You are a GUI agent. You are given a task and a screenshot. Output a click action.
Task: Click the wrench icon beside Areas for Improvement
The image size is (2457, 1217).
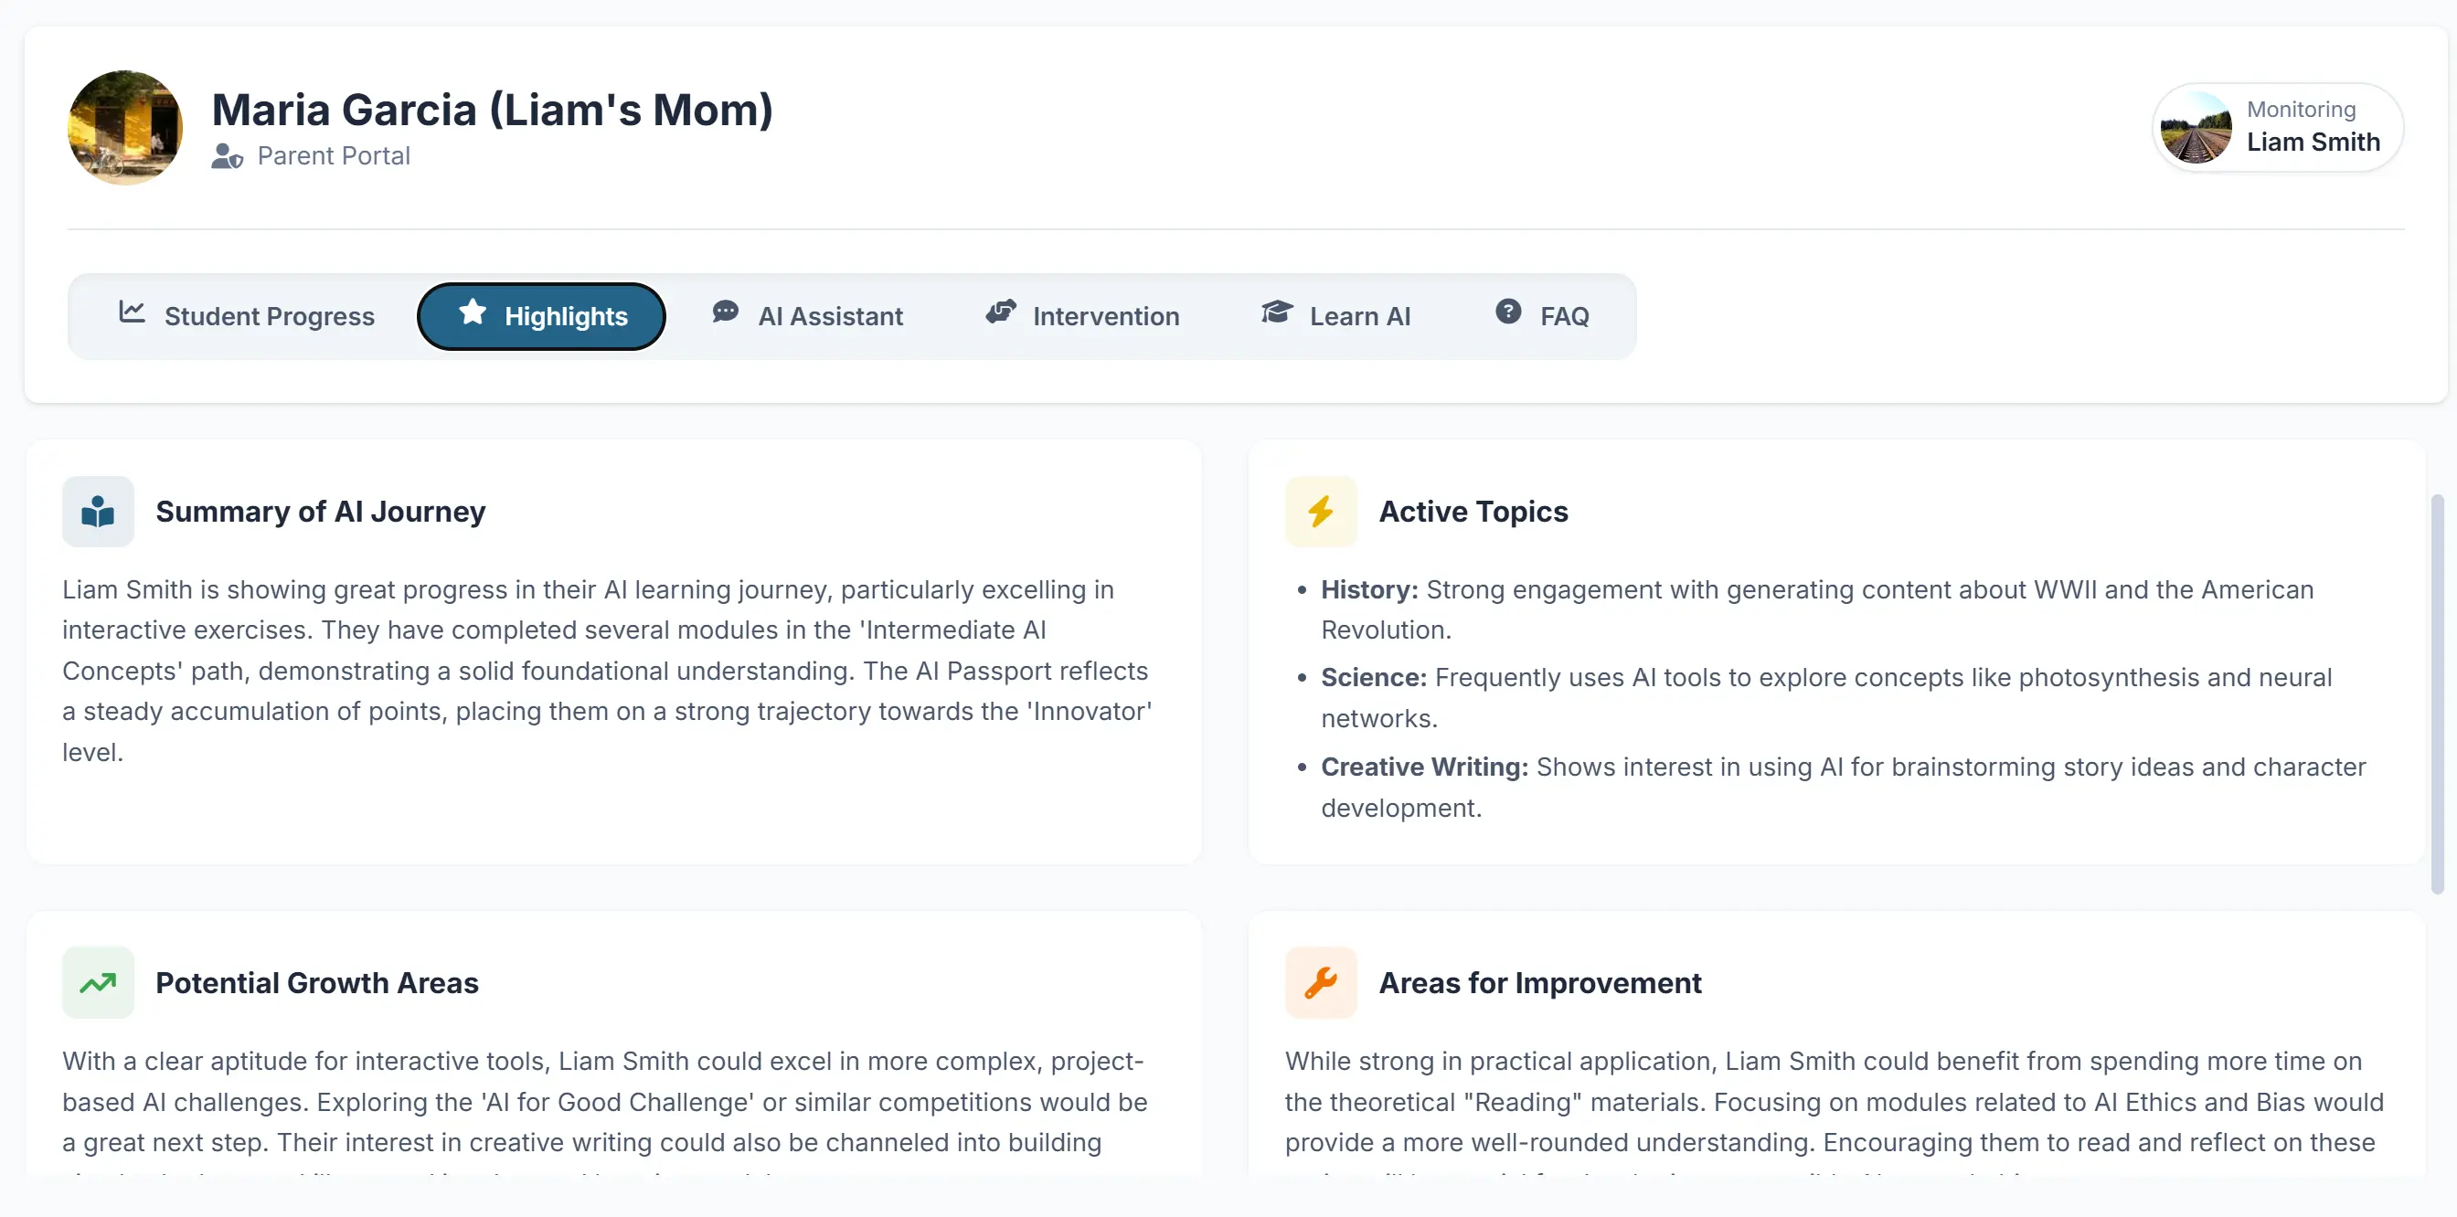click(x=1320, y=982)
